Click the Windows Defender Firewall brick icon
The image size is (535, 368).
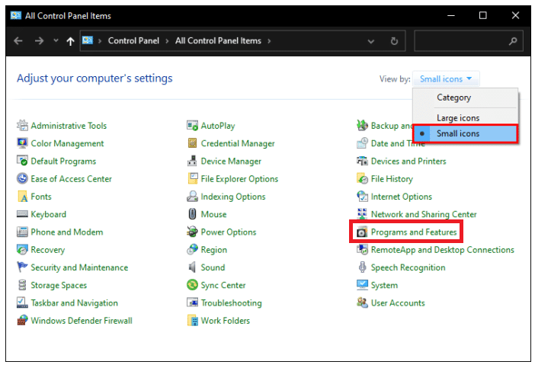[22, 320]
